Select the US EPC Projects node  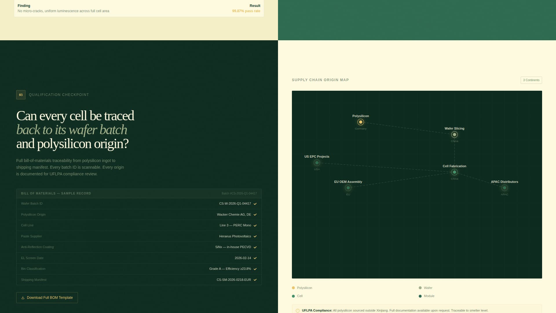(x=317, y=163)
